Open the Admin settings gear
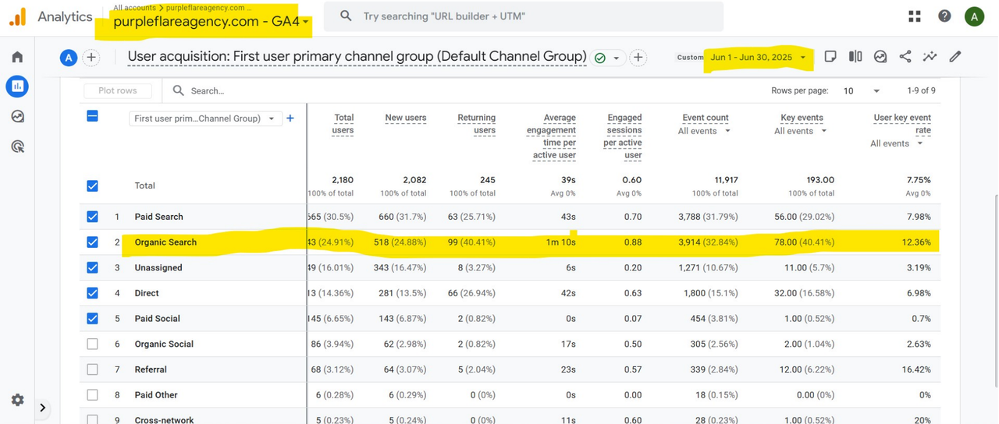Screen dimensions: 999x424 17,400
